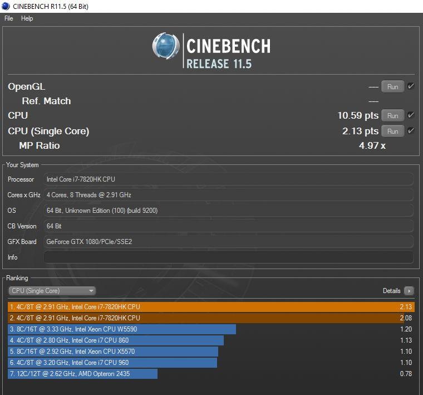Select the Core i7 860 ranking entry
423x395 pixels.
click(x=116, y=340)
